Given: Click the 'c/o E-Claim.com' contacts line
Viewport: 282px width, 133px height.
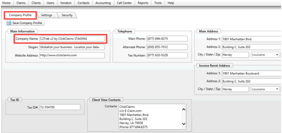Looking at the screenshot, I should pyautogui.click(x=131, y=111).
